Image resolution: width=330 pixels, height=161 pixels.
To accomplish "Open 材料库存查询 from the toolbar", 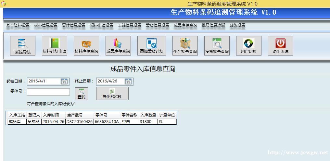I will pyautogui.click(x=86, y=46).
